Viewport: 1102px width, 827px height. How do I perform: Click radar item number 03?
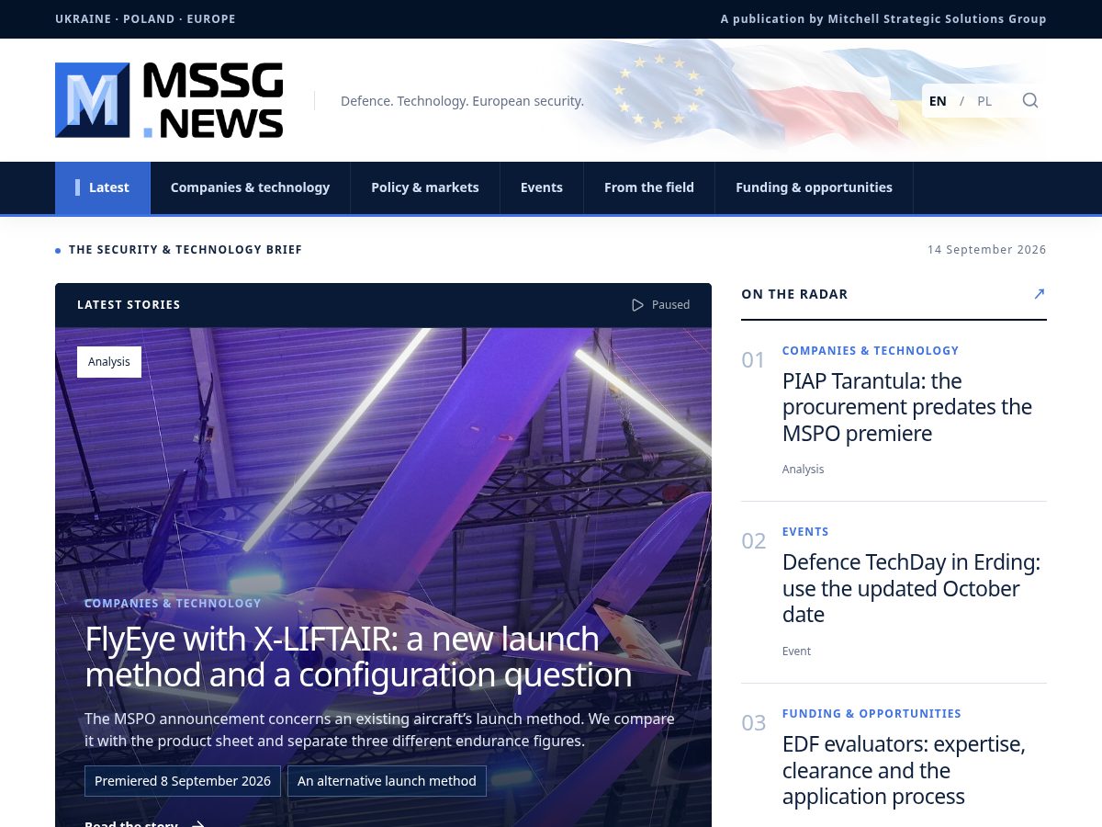[753, 723]
